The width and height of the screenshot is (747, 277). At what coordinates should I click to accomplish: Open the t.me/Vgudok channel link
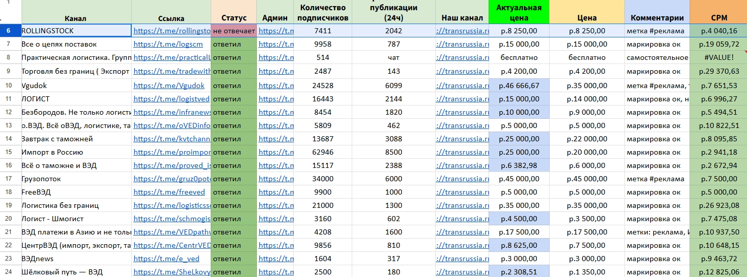tap(169, 86)
